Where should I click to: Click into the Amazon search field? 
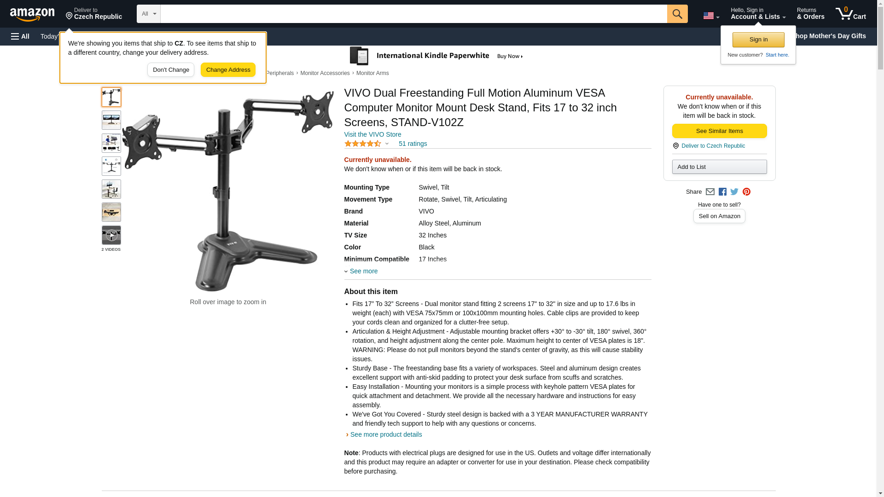[x=413, y=14]
